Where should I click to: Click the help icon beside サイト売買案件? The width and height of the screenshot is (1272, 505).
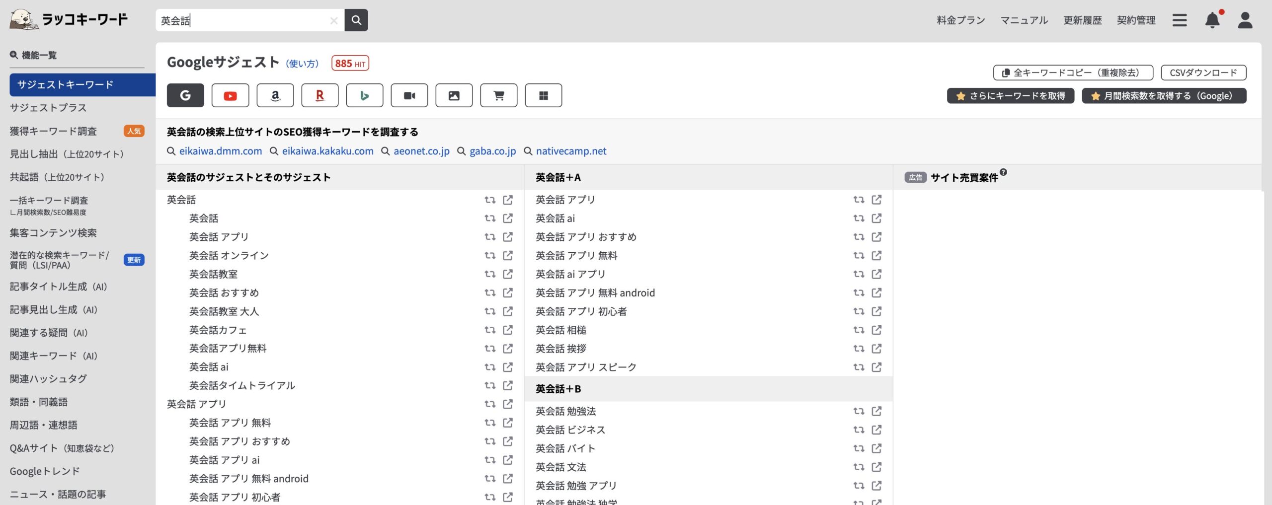[x=1003, y=172]
